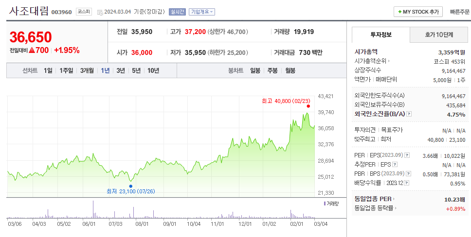This screenshot has width=471, height=237.
Task: Click the change rate +1.95%
Action: click(x=67, y=51)
